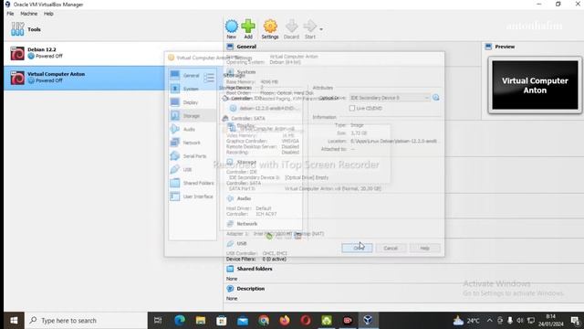Click the choose optical disk icon
Viewport: 584px width, 329px height.
[436, 98]
